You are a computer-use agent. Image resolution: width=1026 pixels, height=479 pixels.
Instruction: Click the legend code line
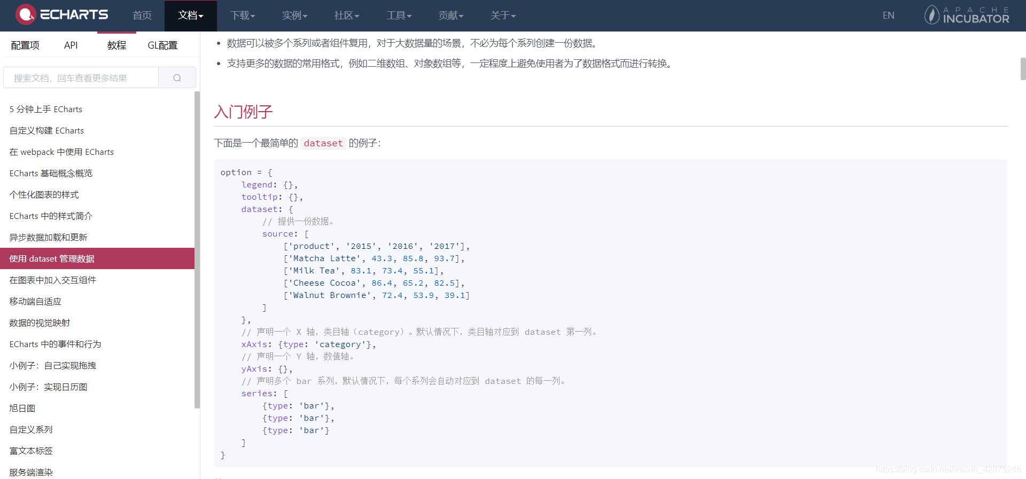(x=269, y=185)
